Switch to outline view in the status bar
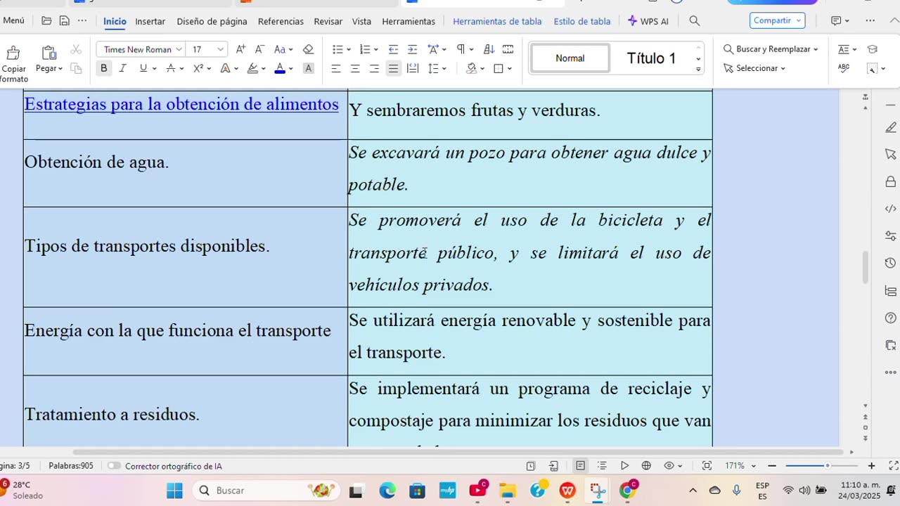 tap(602, 466)
